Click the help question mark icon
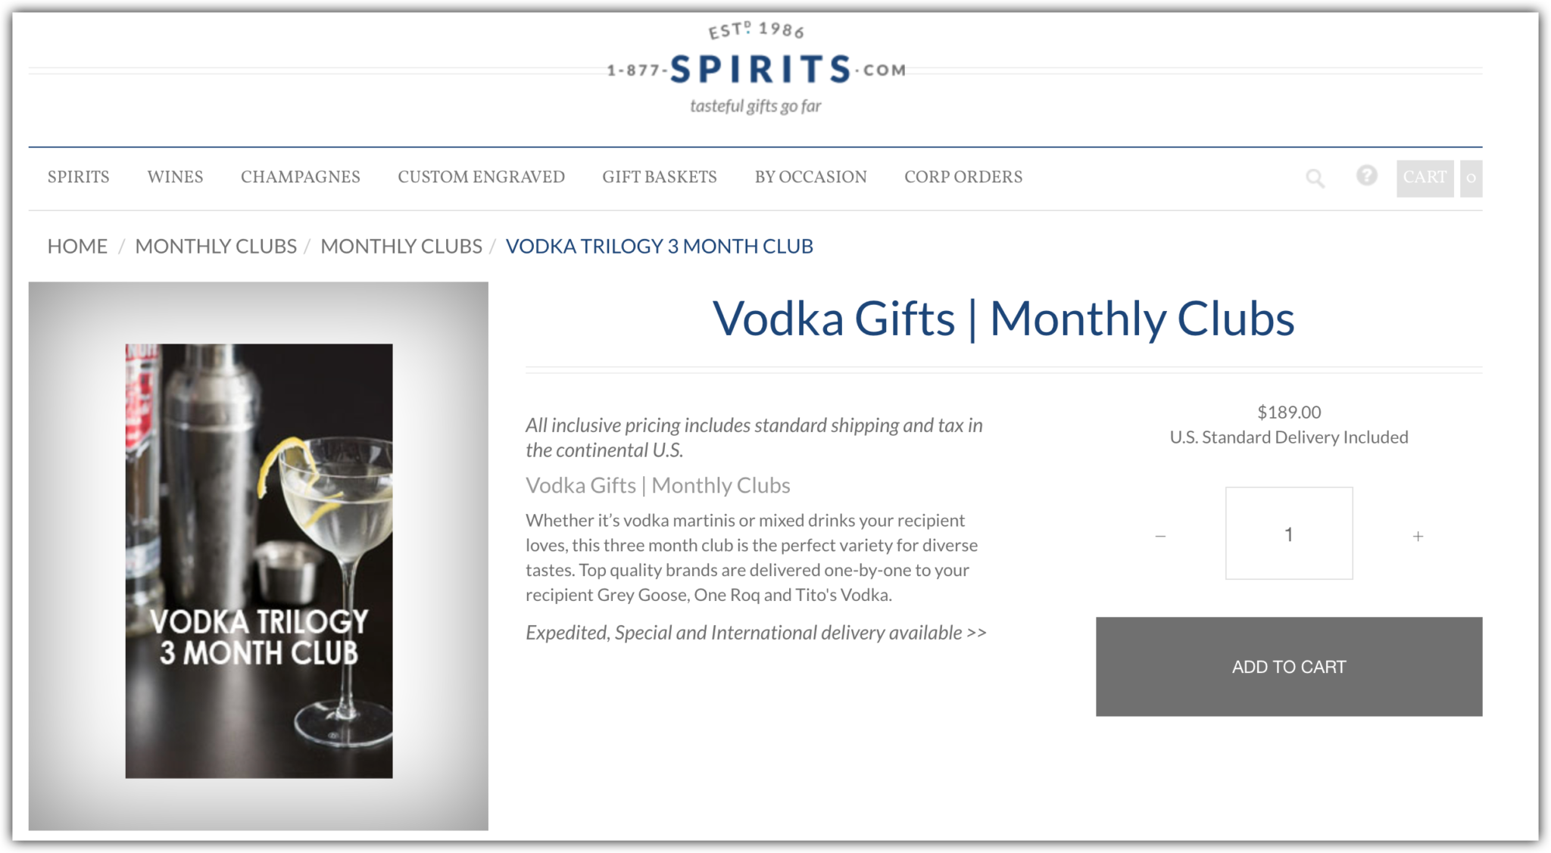 coord(1366,177)
